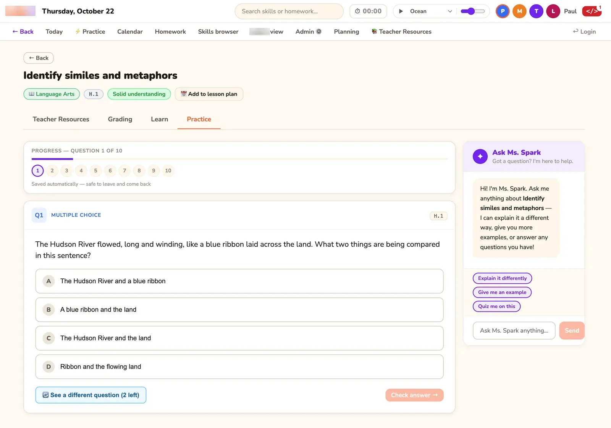The width and height of the screenshot is (611, 428).
Task: Play the Ocean ambient sound
Action: [x=401, y=11]
